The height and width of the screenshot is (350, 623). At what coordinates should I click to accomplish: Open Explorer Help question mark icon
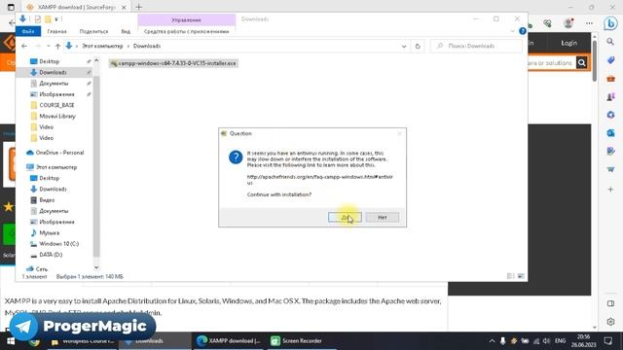pos(522,31)
